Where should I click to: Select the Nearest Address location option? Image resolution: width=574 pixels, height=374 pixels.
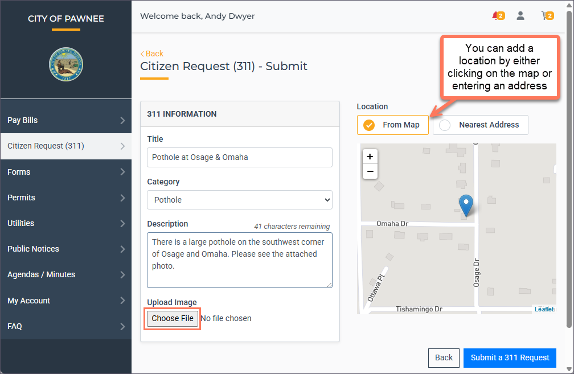480,125
